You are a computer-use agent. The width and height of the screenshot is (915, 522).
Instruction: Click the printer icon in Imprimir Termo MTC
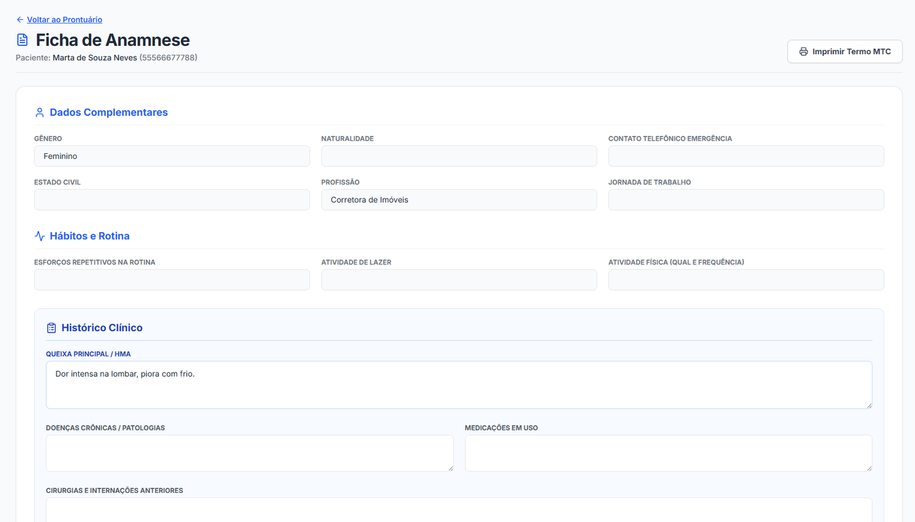(x=803, y=51)
